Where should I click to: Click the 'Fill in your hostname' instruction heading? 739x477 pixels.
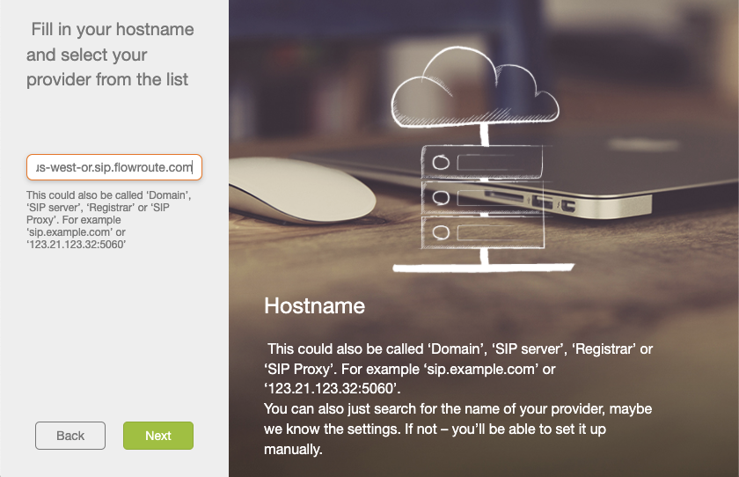coord(110,55)
